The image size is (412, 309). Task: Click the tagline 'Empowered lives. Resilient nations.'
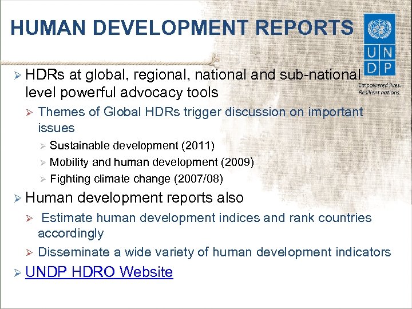[379, 89]
